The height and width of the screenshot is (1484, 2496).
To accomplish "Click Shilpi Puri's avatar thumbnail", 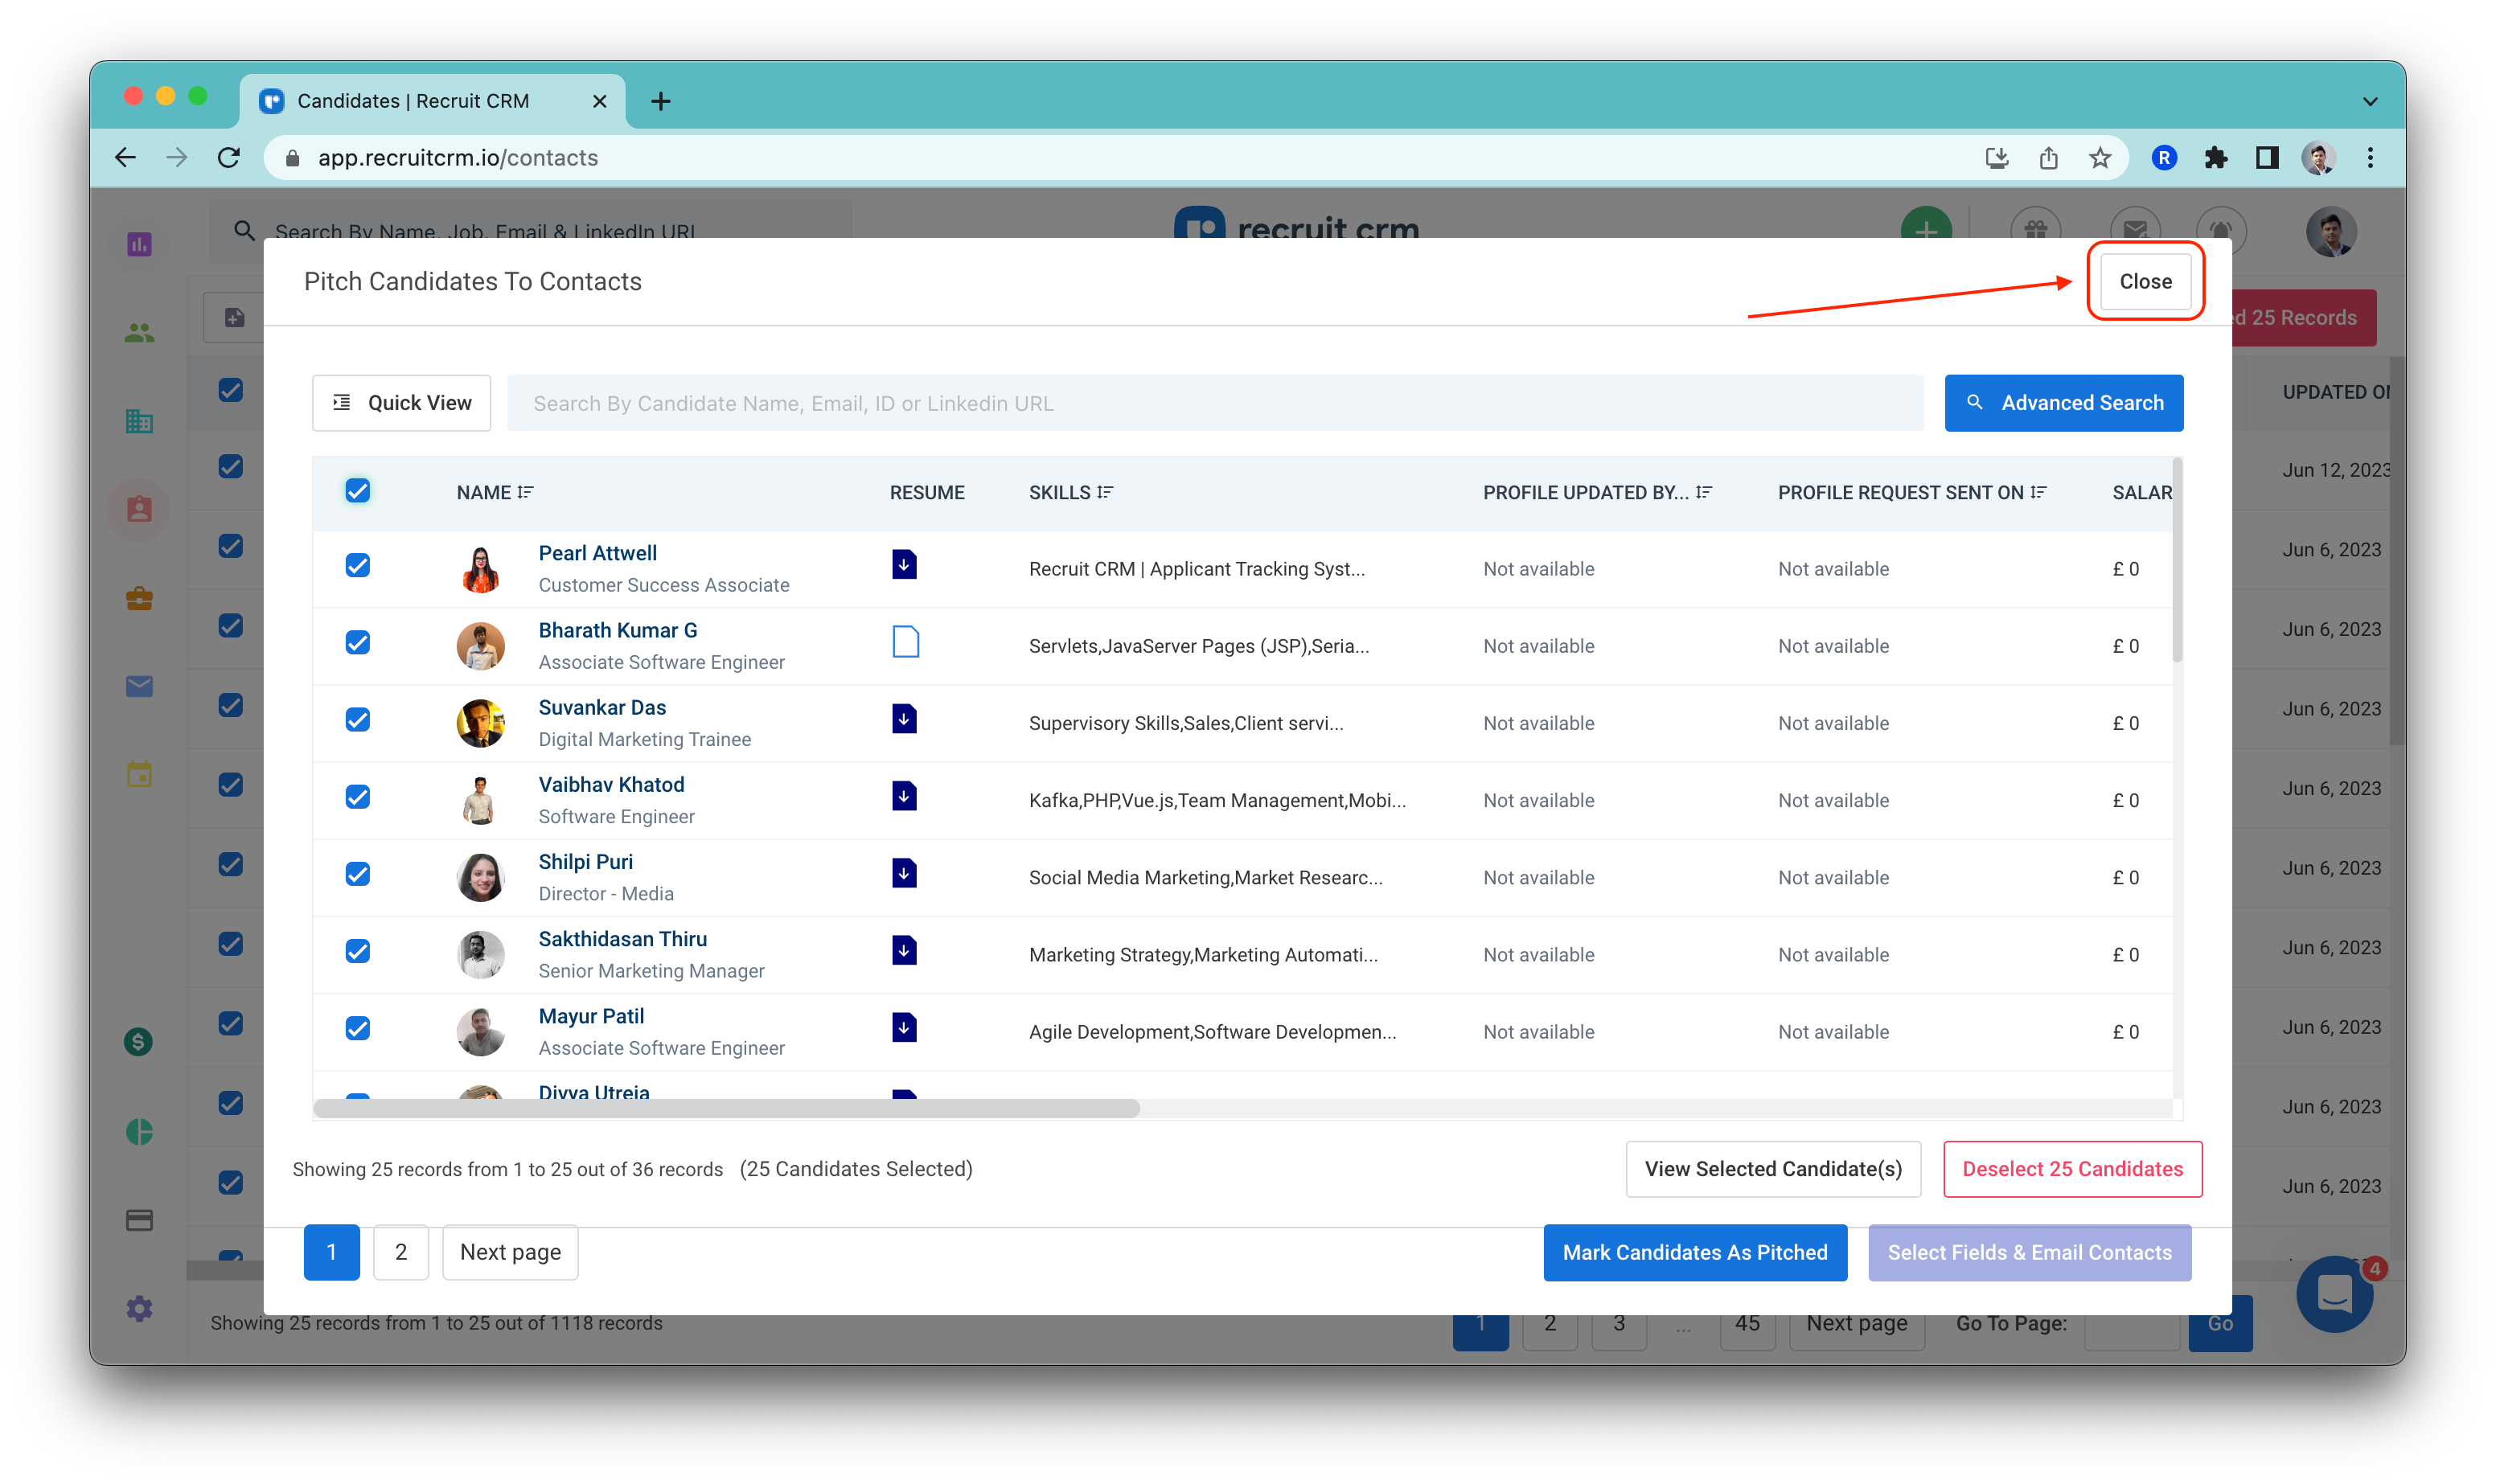I will coord(480,877).
